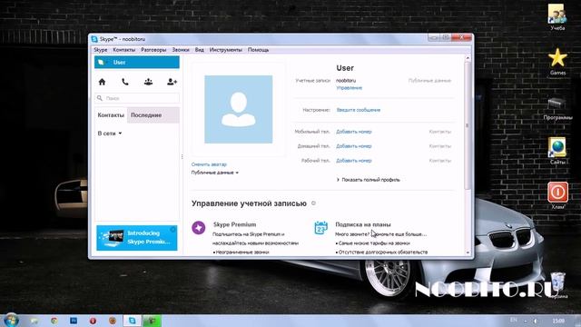Click the User profile bar in sidebar

coord(137,63)
